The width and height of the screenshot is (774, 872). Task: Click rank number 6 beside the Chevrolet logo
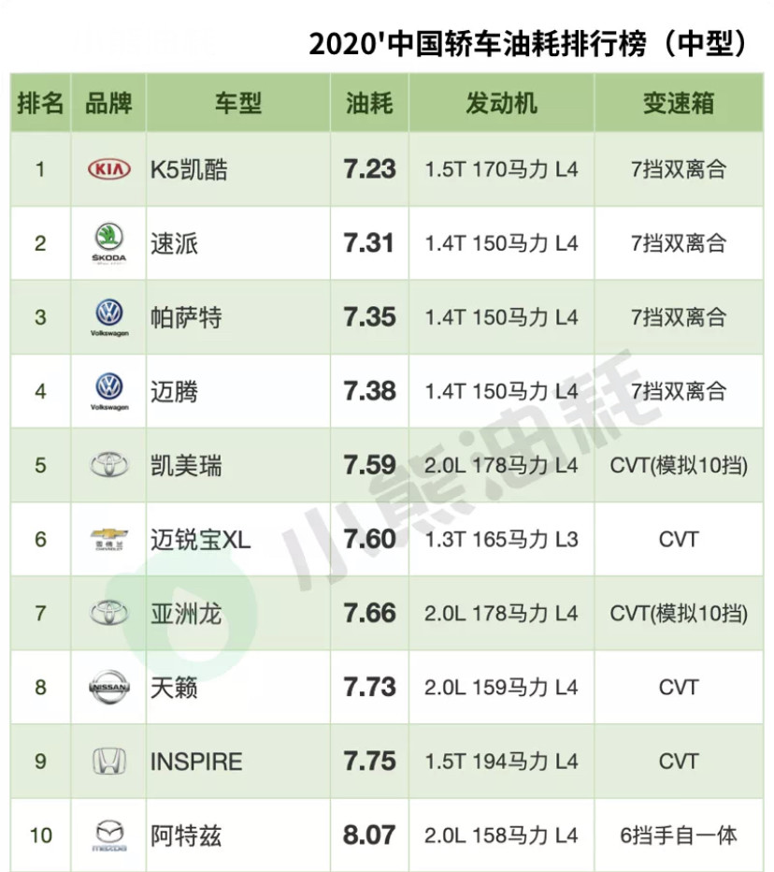pyautogui.click(x=40, y=540)
